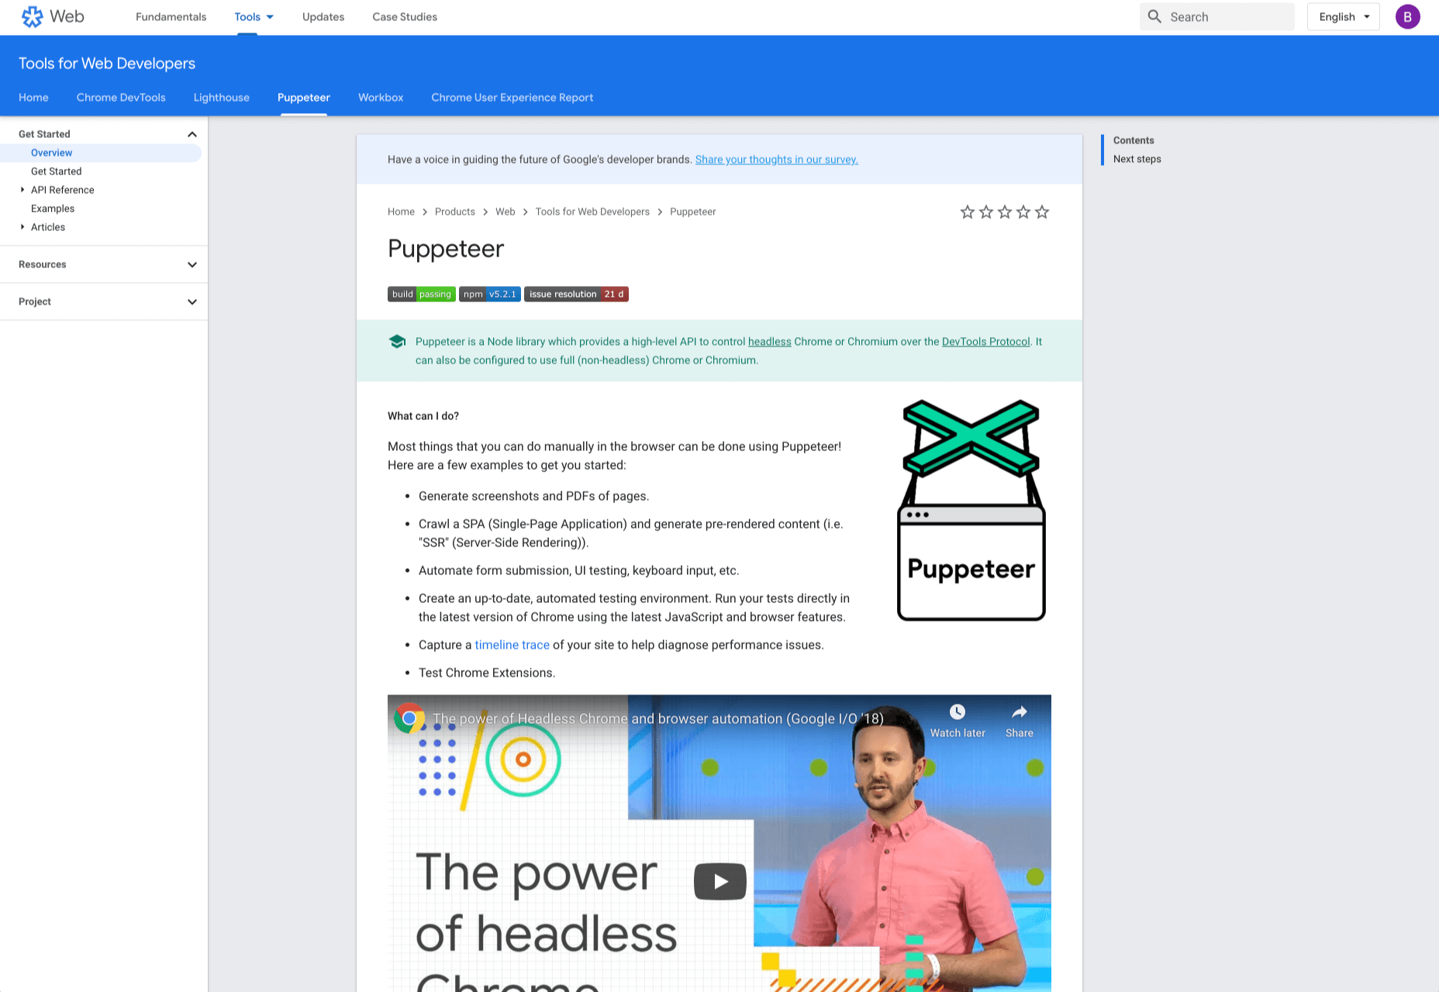Open the Tools menu in top navigation
1439x992 pixels.
254,17
